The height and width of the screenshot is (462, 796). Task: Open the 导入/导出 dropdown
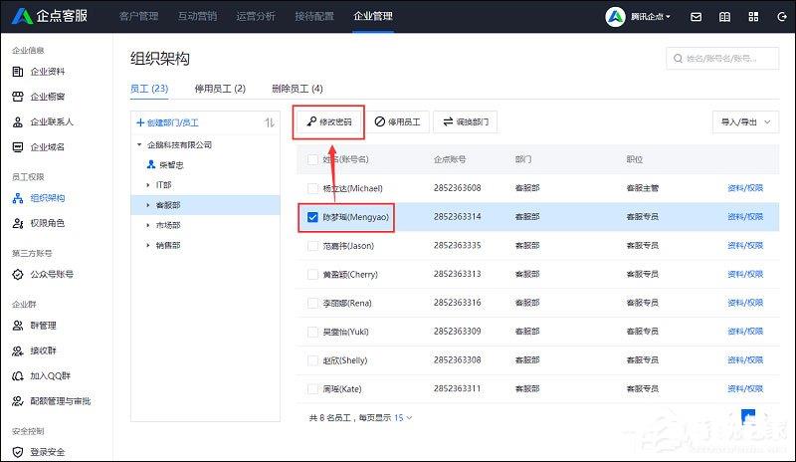pos(745,122)
